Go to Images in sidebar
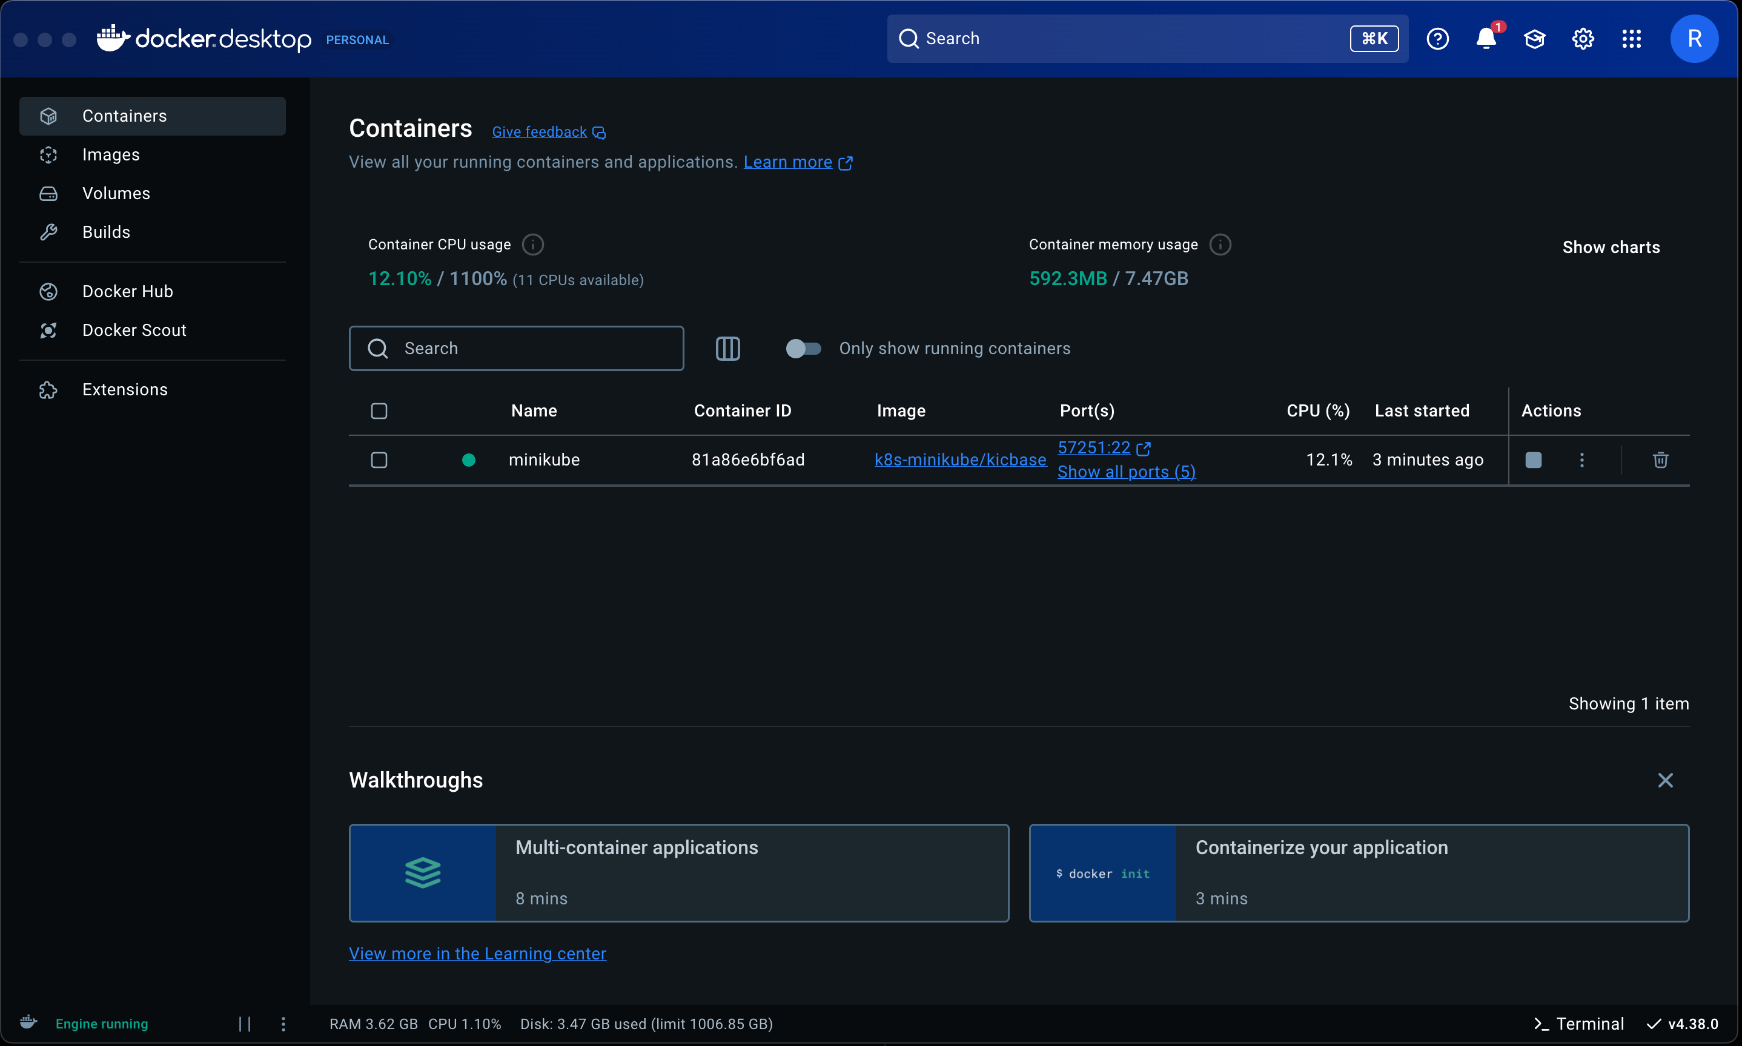The height and width of the screenshot is (1046, 1742). click(x=153, y=155)
